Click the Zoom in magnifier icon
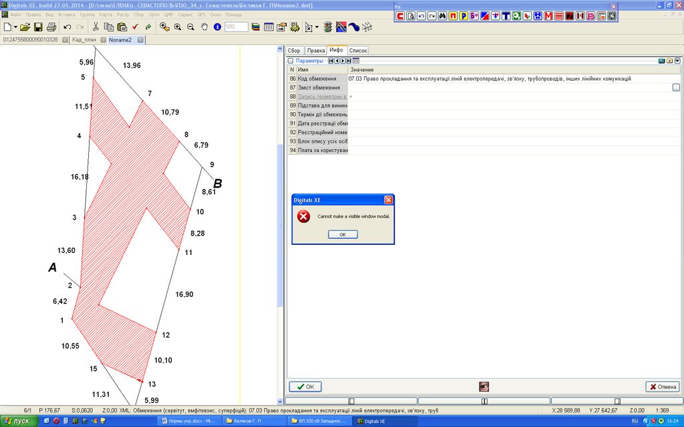 point(178,27)
